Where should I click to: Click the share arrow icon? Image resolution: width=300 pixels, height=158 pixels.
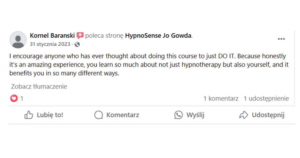(x=243, y=115)
